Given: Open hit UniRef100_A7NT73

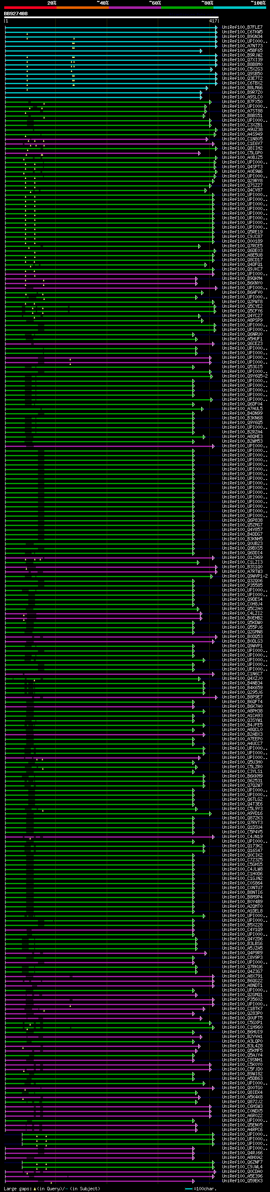Looking at the screenshot, I should click(242, 46).
